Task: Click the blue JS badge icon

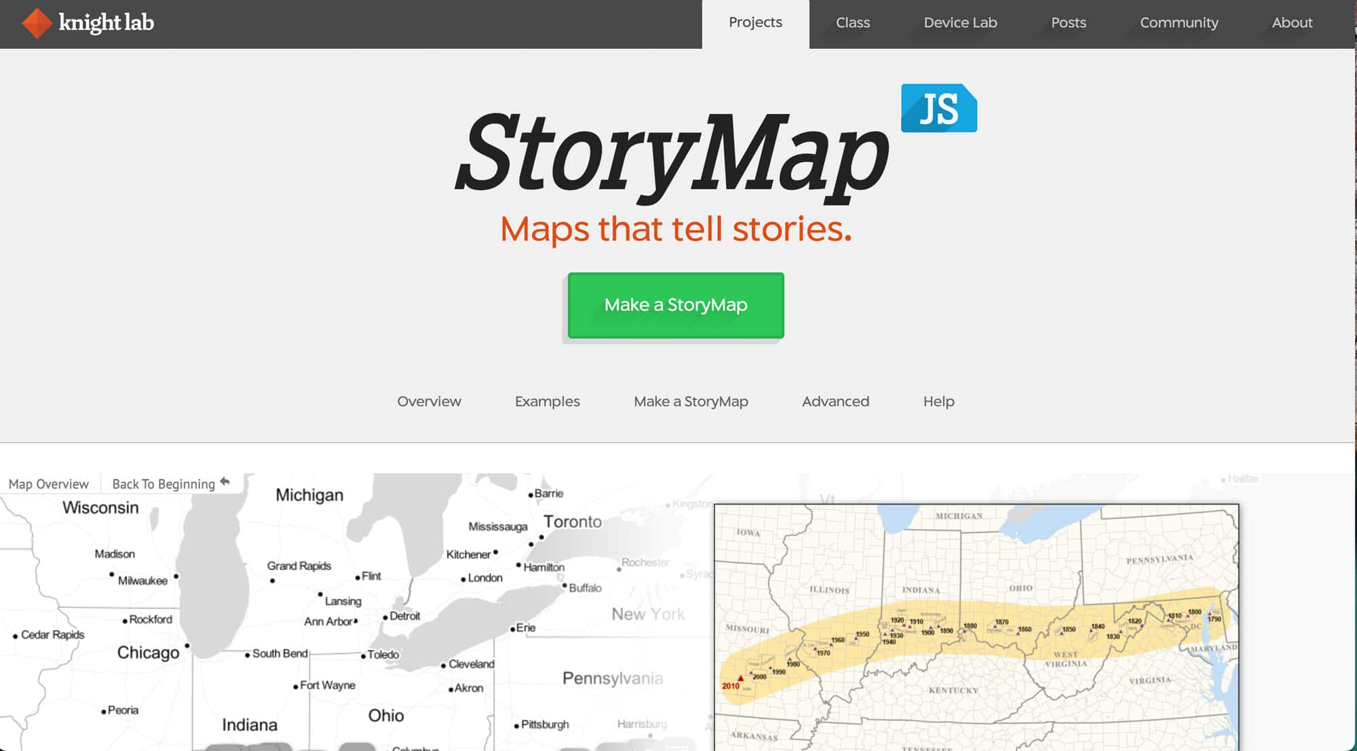Action: point(939,108)
